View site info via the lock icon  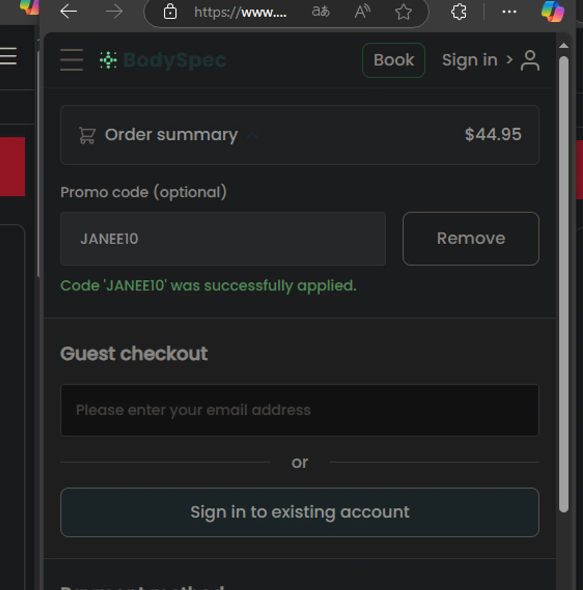[170, 12]
